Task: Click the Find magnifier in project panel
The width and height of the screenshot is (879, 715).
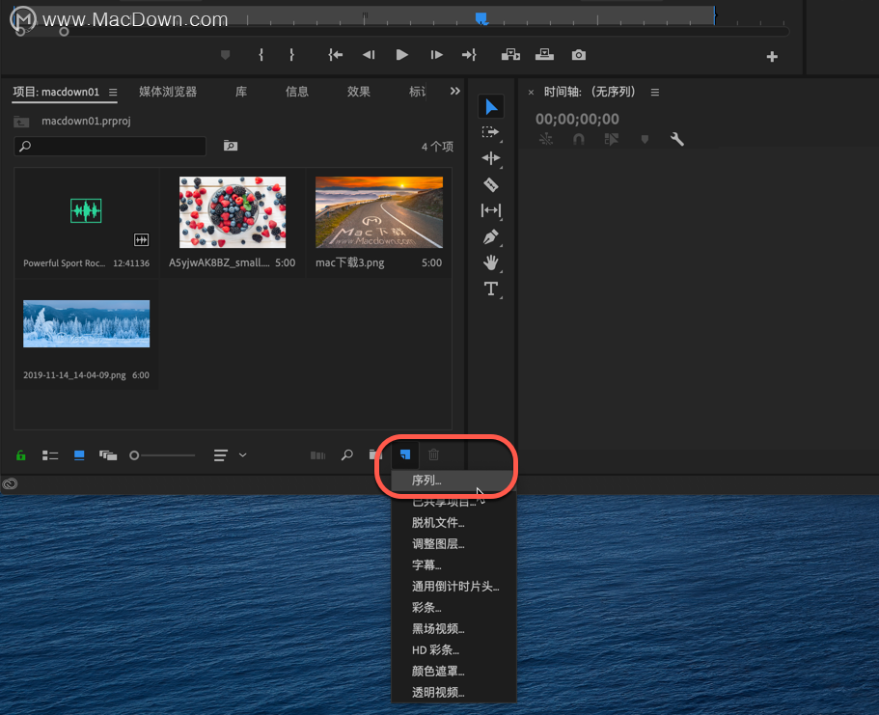Action: [347, 454]
